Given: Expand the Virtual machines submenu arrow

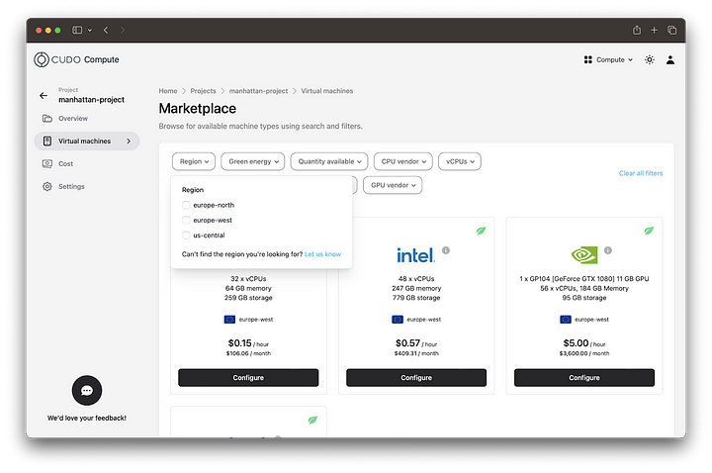Looking at the screenshot, I should (x=129, y=141).
